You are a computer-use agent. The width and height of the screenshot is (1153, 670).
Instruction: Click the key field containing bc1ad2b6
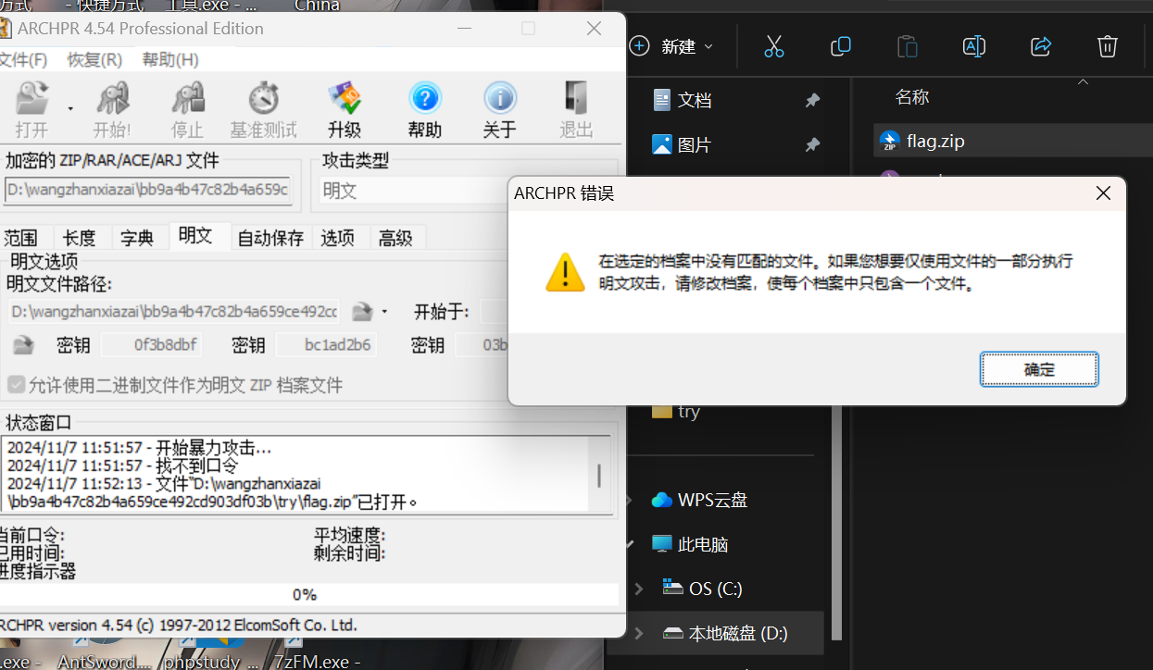(328, 345)
